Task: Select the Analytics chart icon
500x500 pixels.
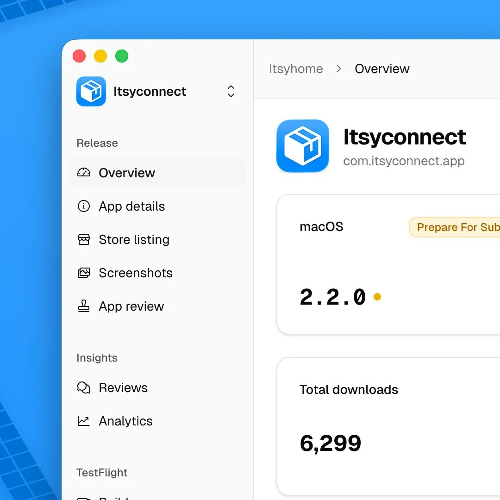Action: coord(84,421)
